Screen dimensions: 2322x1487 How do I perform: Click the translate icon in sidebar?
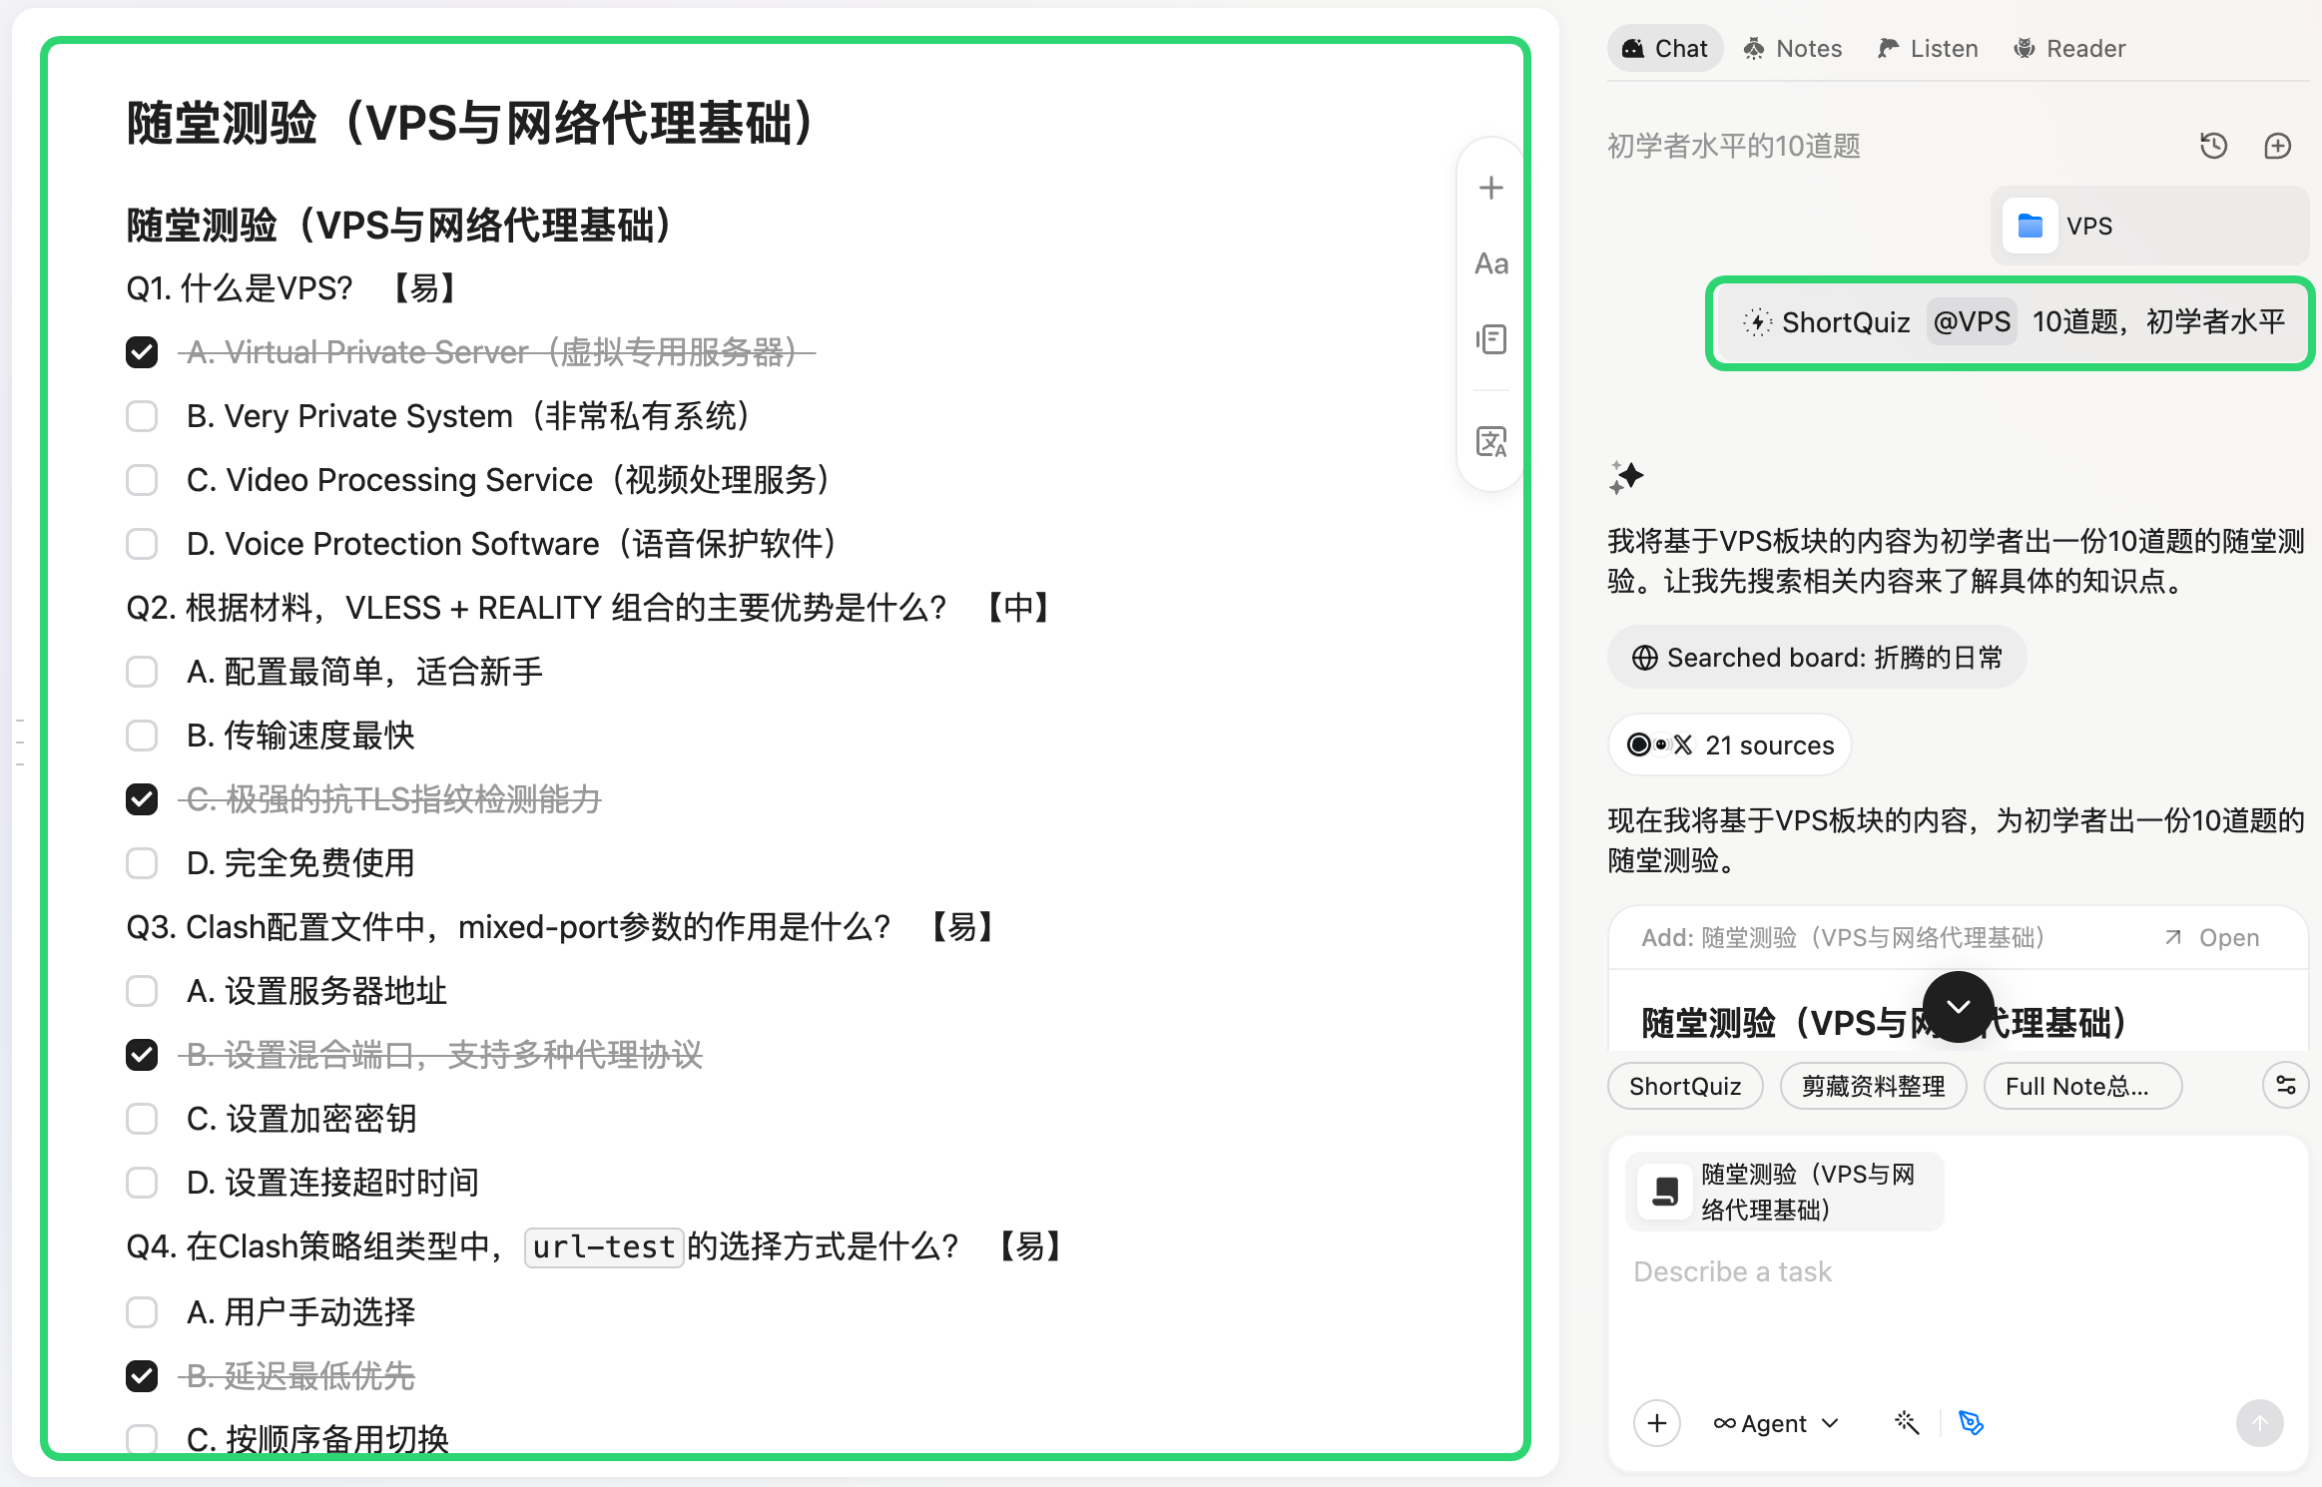pos(1490,441)
